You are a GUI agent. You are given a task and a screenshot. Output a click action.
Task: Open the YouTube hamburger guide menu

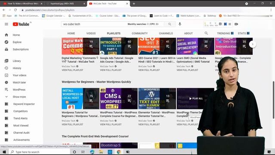pos(6,24)
